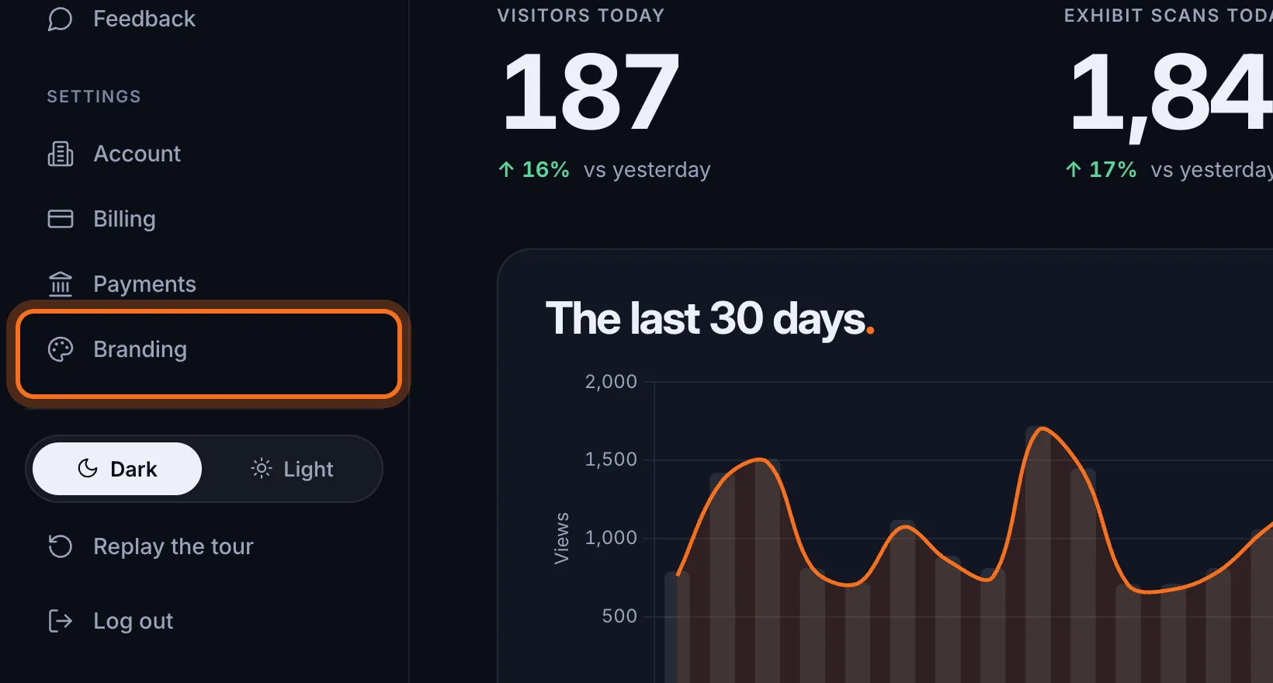
Task: Click the Feedback speech bubble icon
Action: (x=60, y=19)
